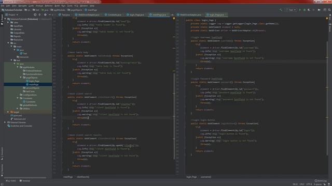Screen dimensions: 332x186
Task: Select the mainPage class in the tree
Action: [32, 84]
